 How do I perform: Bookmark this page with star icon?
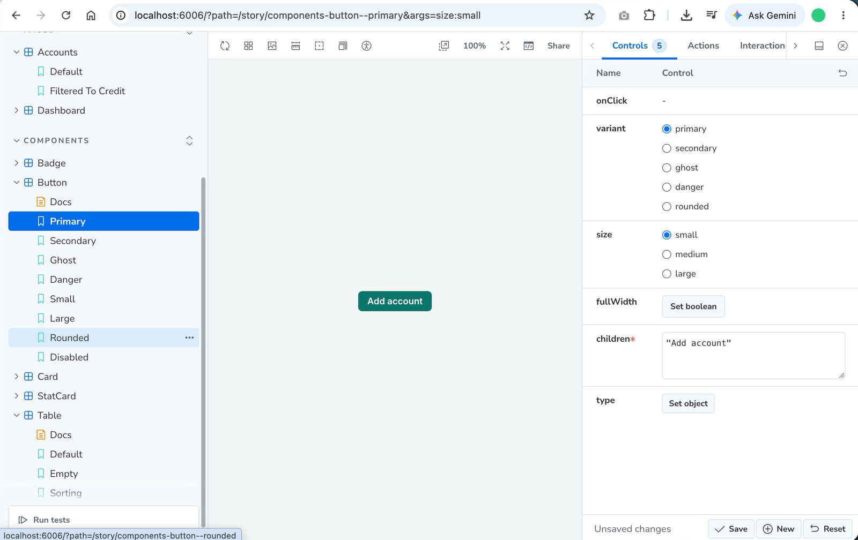(x=589, y=15)
